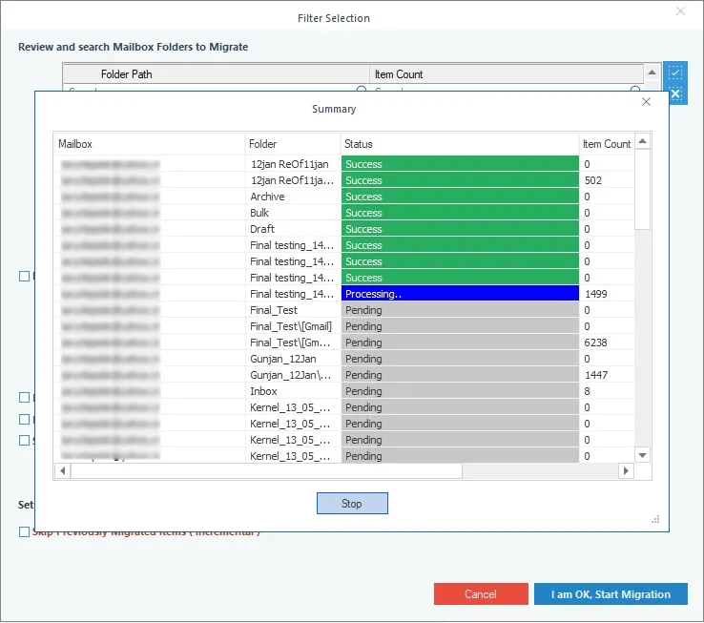Screen dimensions: 704x623
Task: Click the horizontal scroll left arrow
Action: 62,470
